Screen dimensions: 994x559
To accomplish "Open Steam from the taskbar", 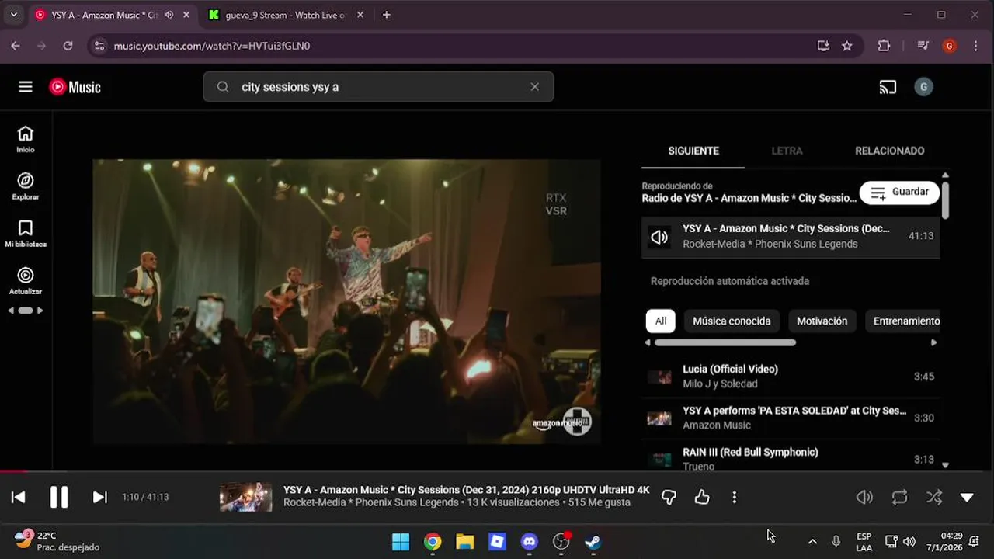I will pos(593,542).
